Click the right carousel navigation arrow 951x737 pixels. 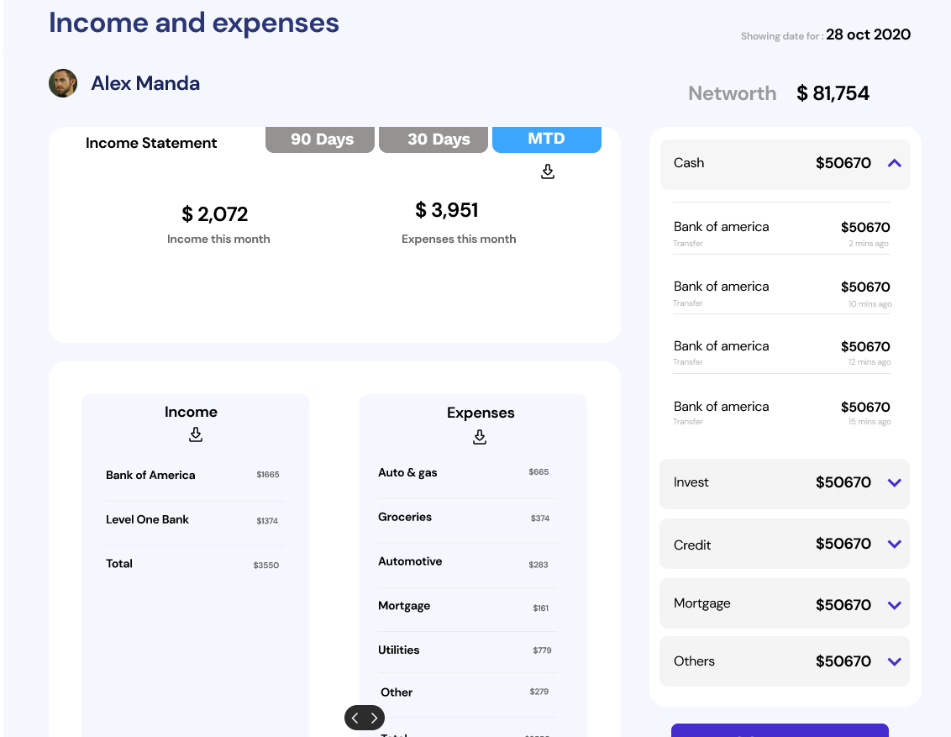coord(375,718)
